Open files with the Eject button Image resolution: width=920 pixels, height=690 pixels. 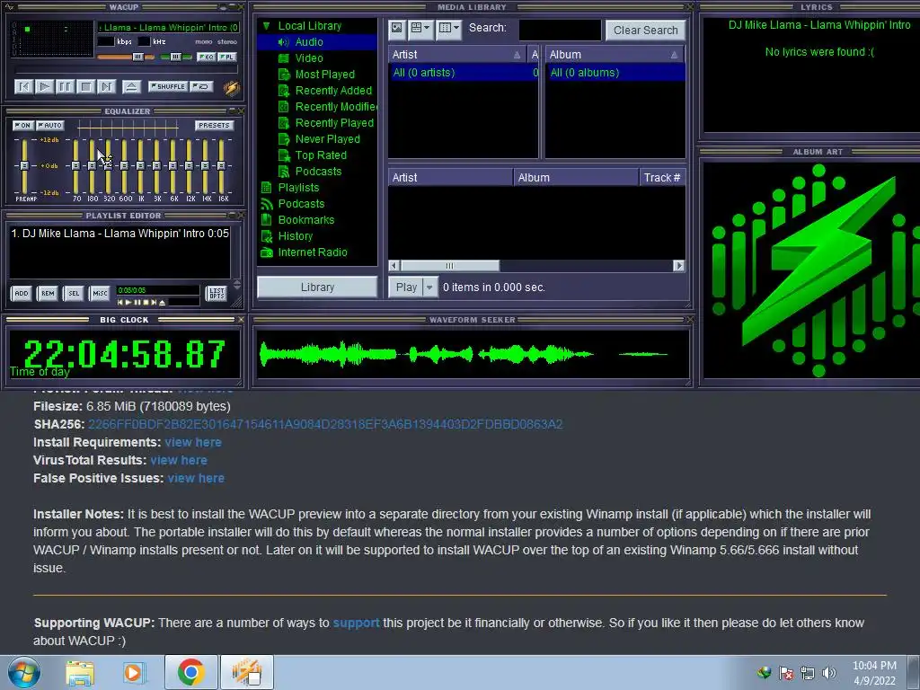tap(131, 87)
